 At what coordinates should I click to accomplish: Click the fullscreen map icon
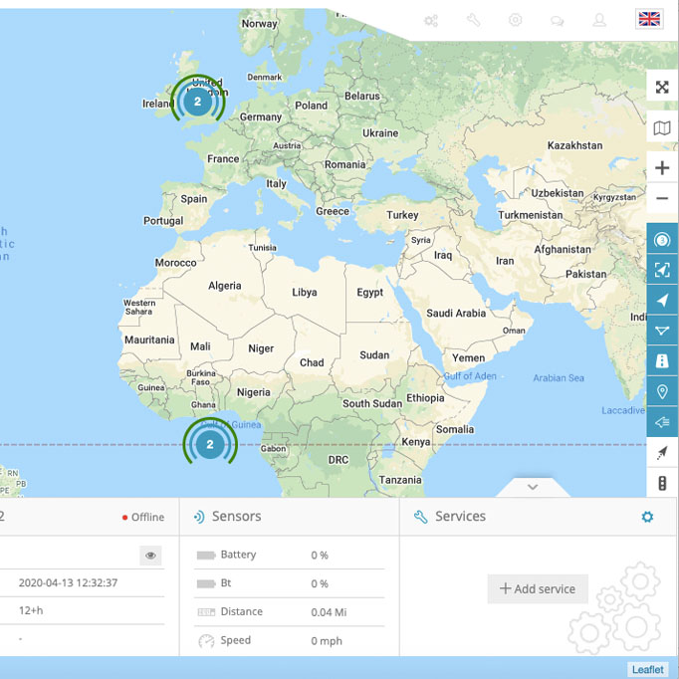pyautogui.click(x=662, y=88)
